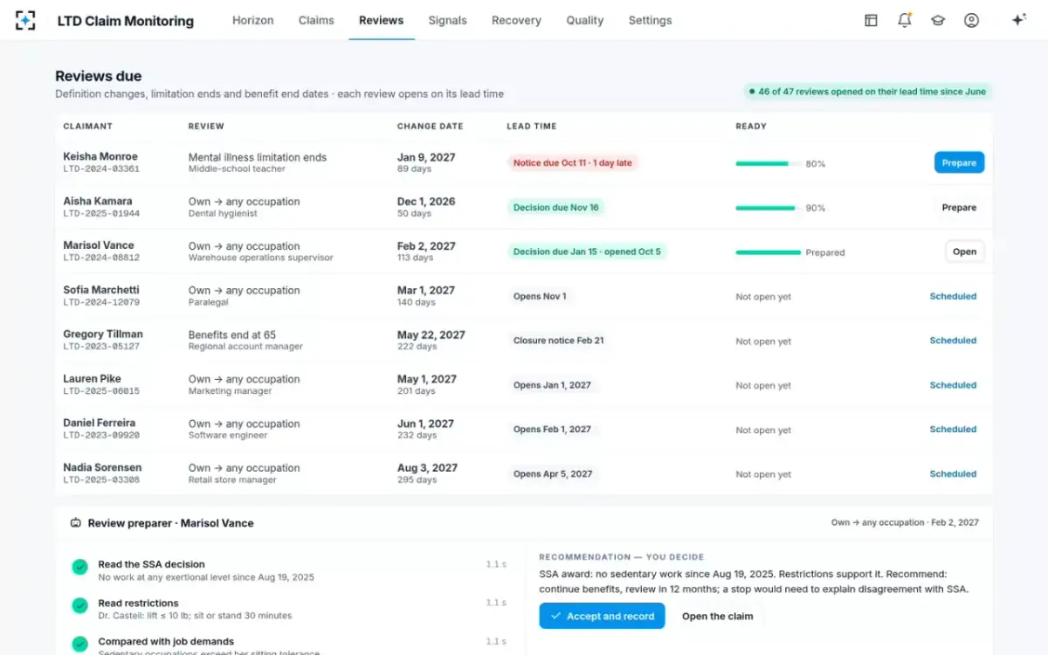
Task: Click Scheduled link for Gregory Tillman
Action: tap(953, 341)
